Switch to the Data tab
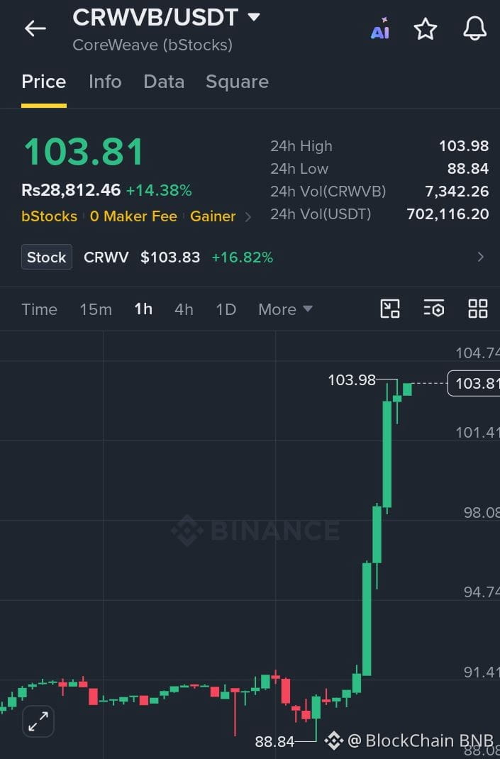The height and width of the screenshot is (759, 500). pyautogui.click(x=164, y=82)
